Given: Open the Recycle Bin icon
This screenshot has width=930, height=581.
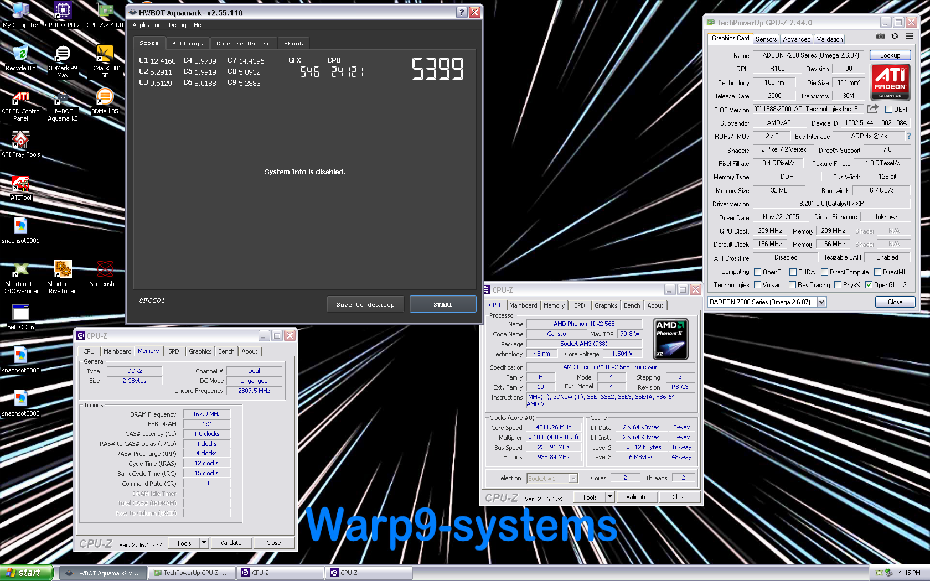Looking at the screenshot, I should coord(20,58).
